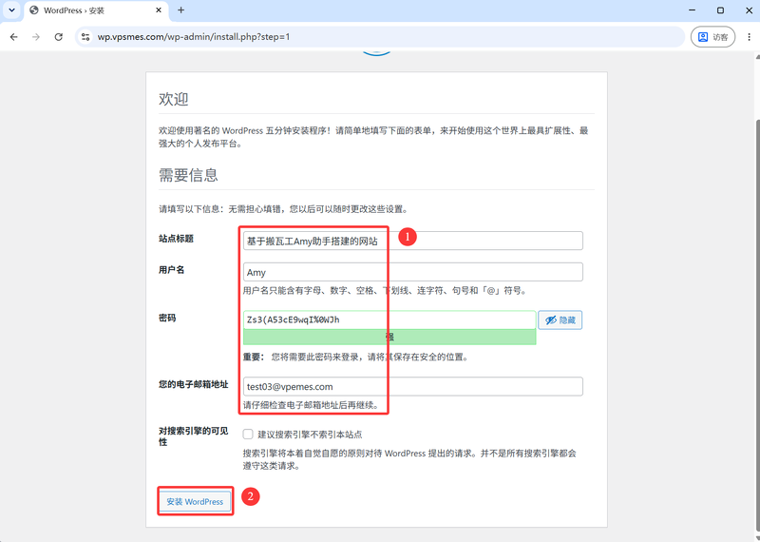760x542 pixels.
Task: Open the tab search dropdown arrow
Action: point(11,10)
